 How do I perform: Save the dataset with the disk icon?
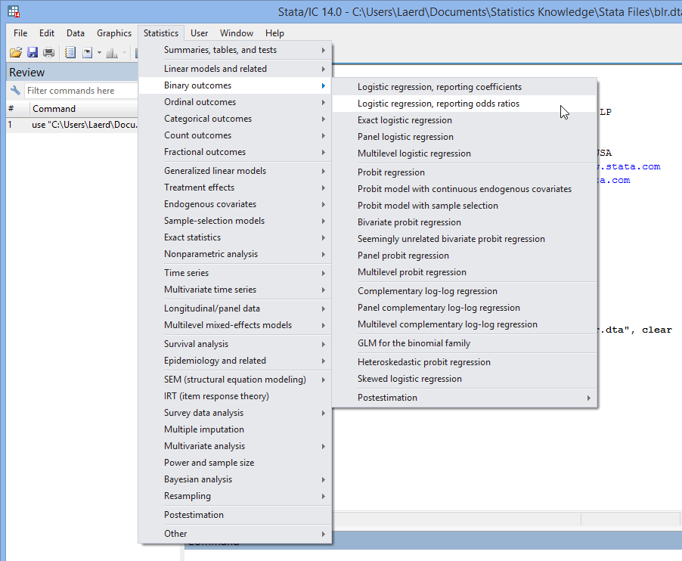[x=33, y=51]
